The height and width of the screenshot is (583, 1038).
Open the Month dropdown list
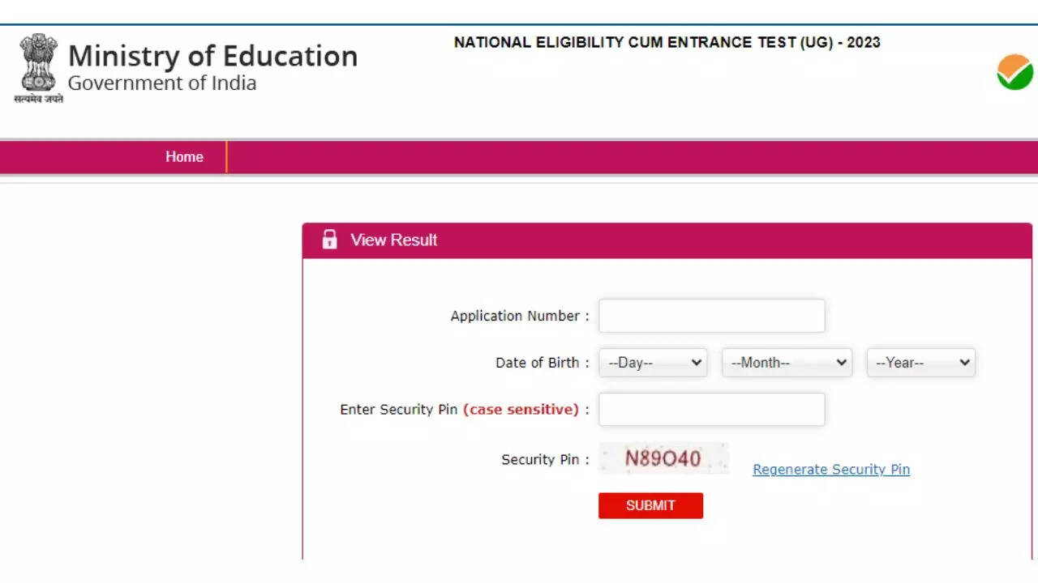(x=787, y=363)
